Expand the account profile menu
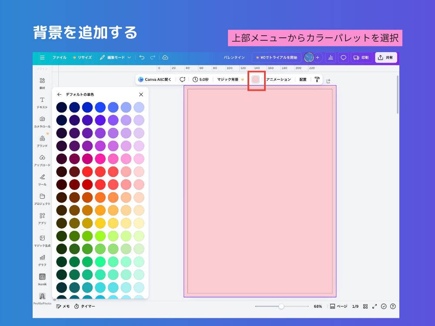The image size is (435, 326). tap(309, 57)
